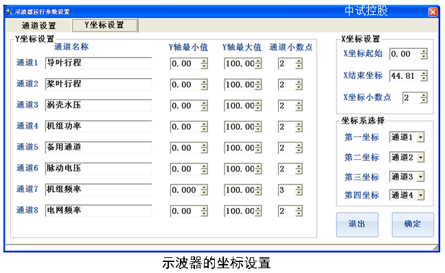Open the 第一坐标 channel dropdown

coord(420,137)
